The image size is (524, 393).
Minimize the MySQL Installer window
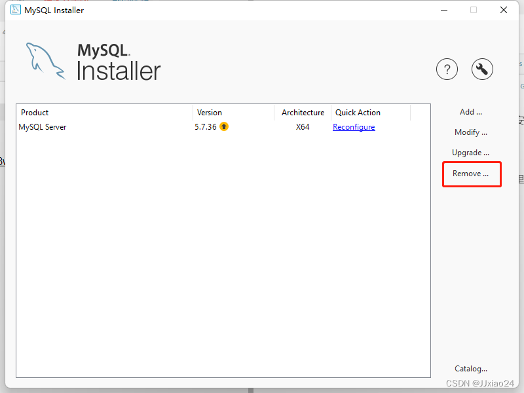[x=444, y=10]
